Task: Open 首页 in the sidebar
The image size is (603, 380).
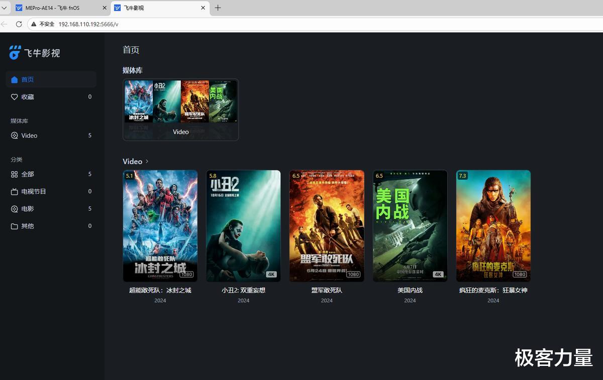Action: [51, 79]
